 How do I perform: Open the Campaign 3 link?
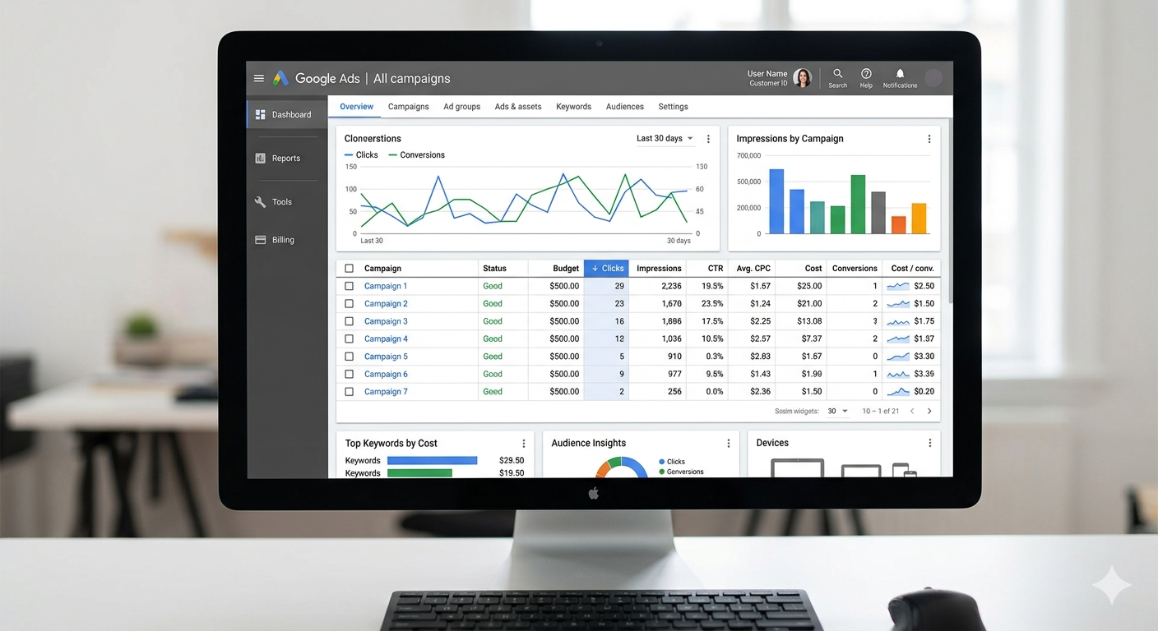[386, 321]
